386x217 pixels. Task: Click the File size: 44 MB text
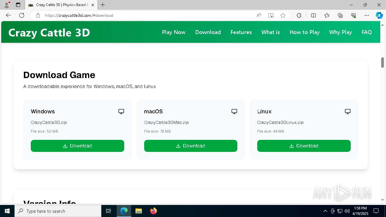[x=271, y=131]
